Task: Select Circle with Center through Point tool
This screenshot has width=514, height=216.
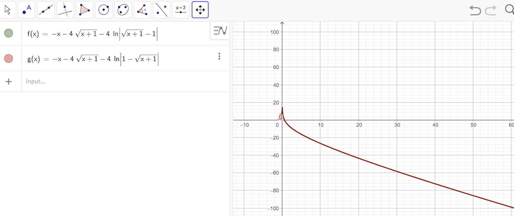Action: [x=104, y=10]
